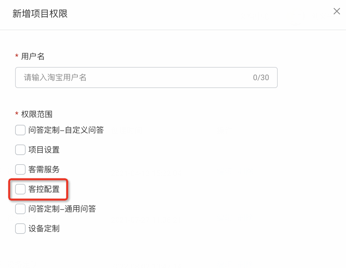
Task: Click the red asterisk beside 权限范围
Action: pyautogui.click(x=17, y=113)
